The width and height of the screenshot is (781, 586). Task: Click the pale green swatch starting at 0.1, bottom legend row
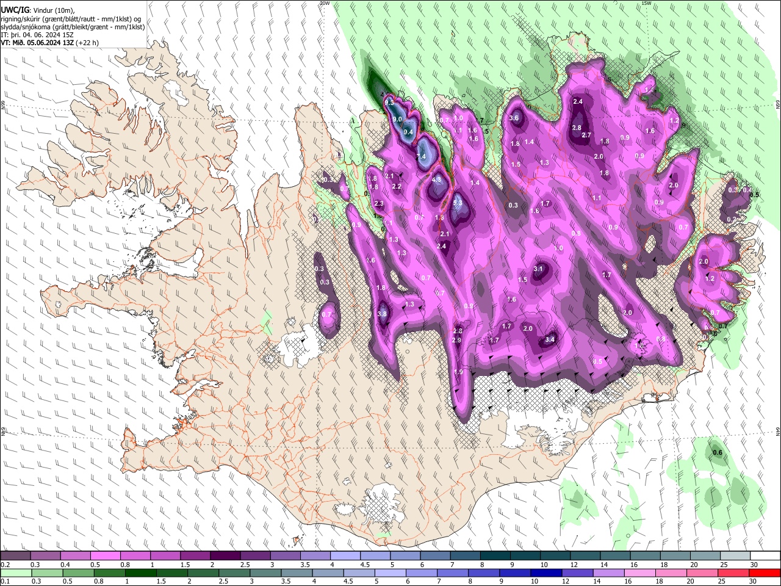tap(15, 573)
